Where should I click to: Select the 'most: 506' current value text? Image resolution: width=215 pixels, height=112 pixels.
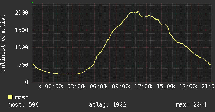pos(23,105)
